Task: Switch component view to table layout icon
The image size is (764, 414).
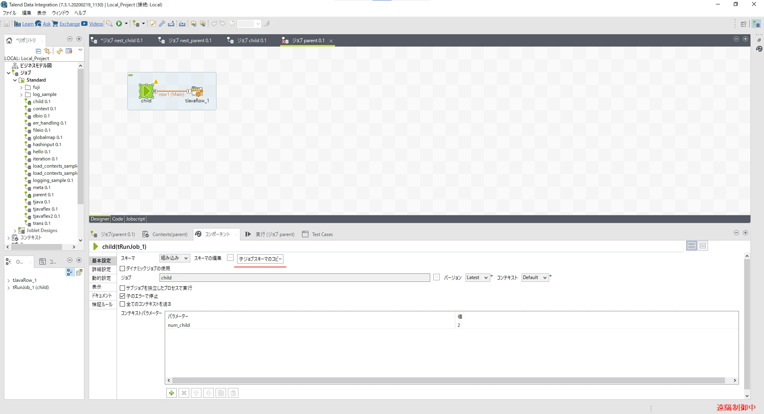Action: [x=703, y=246]
